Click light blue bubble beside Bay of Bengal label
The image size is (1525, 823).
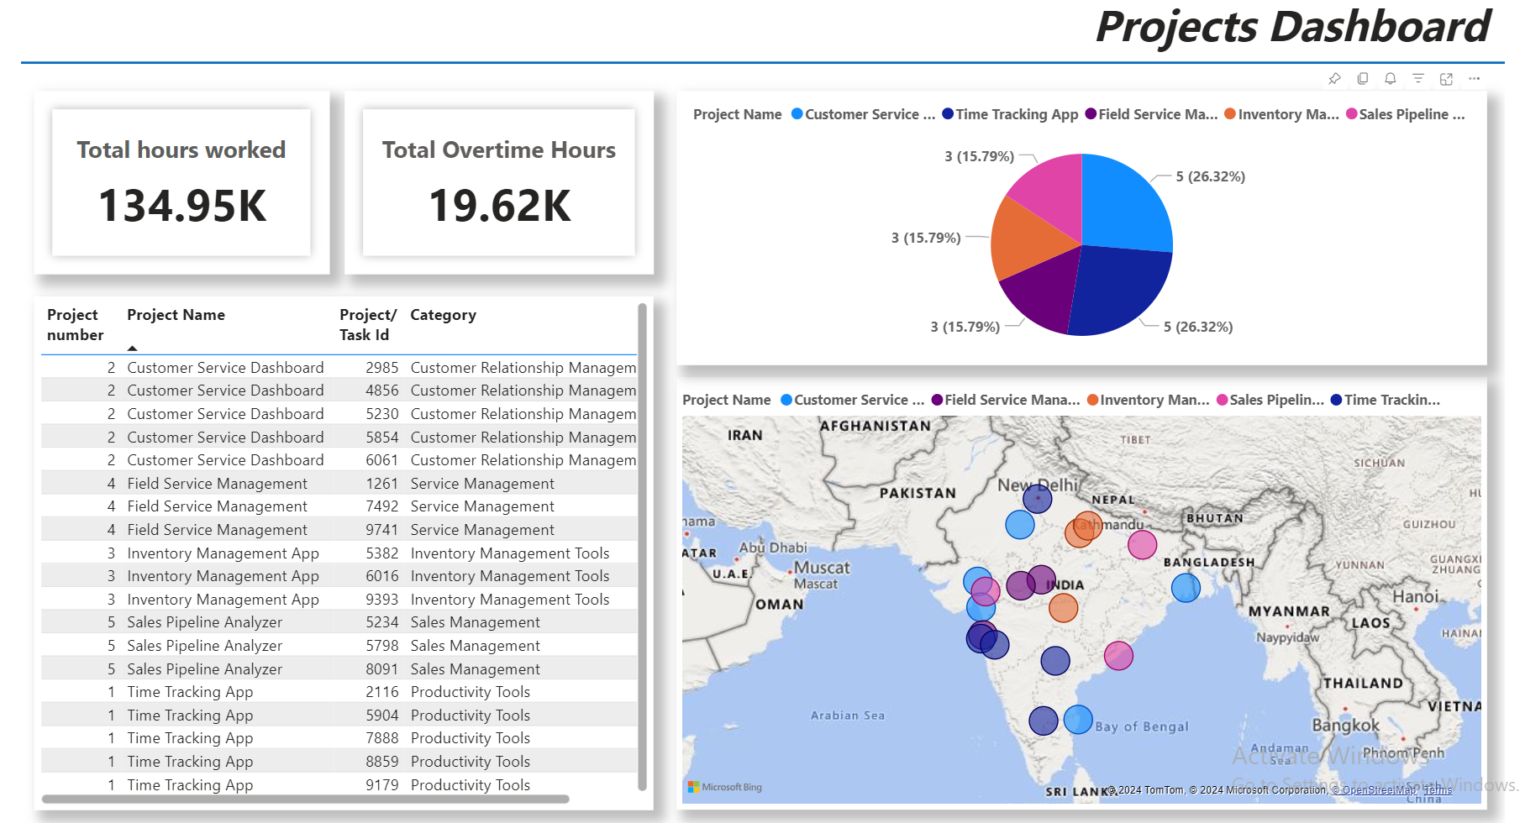(x=1078, y=720)
